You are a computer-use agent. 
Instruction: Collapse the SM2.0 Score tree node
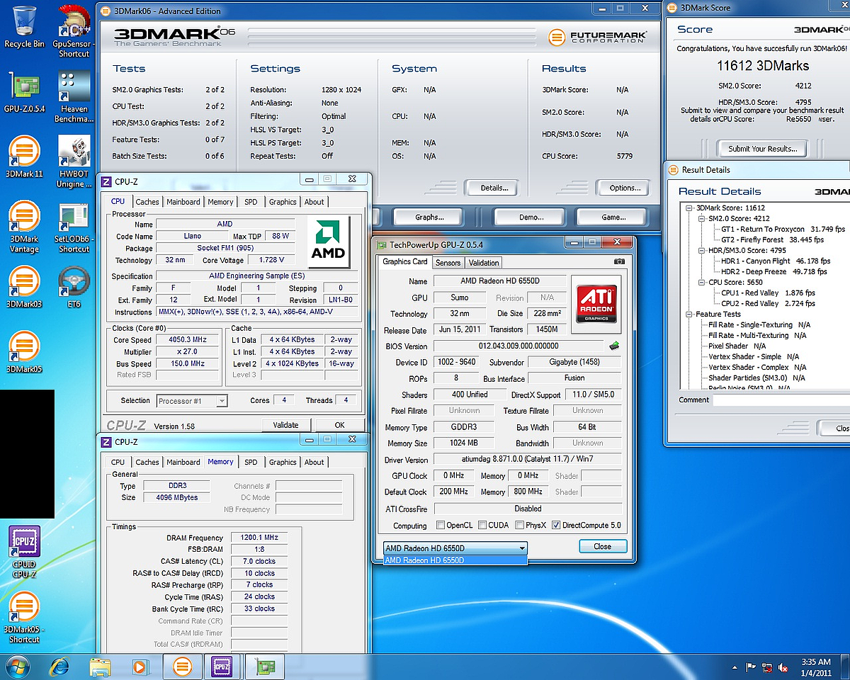pyautogui.click(x=703, y=219)
